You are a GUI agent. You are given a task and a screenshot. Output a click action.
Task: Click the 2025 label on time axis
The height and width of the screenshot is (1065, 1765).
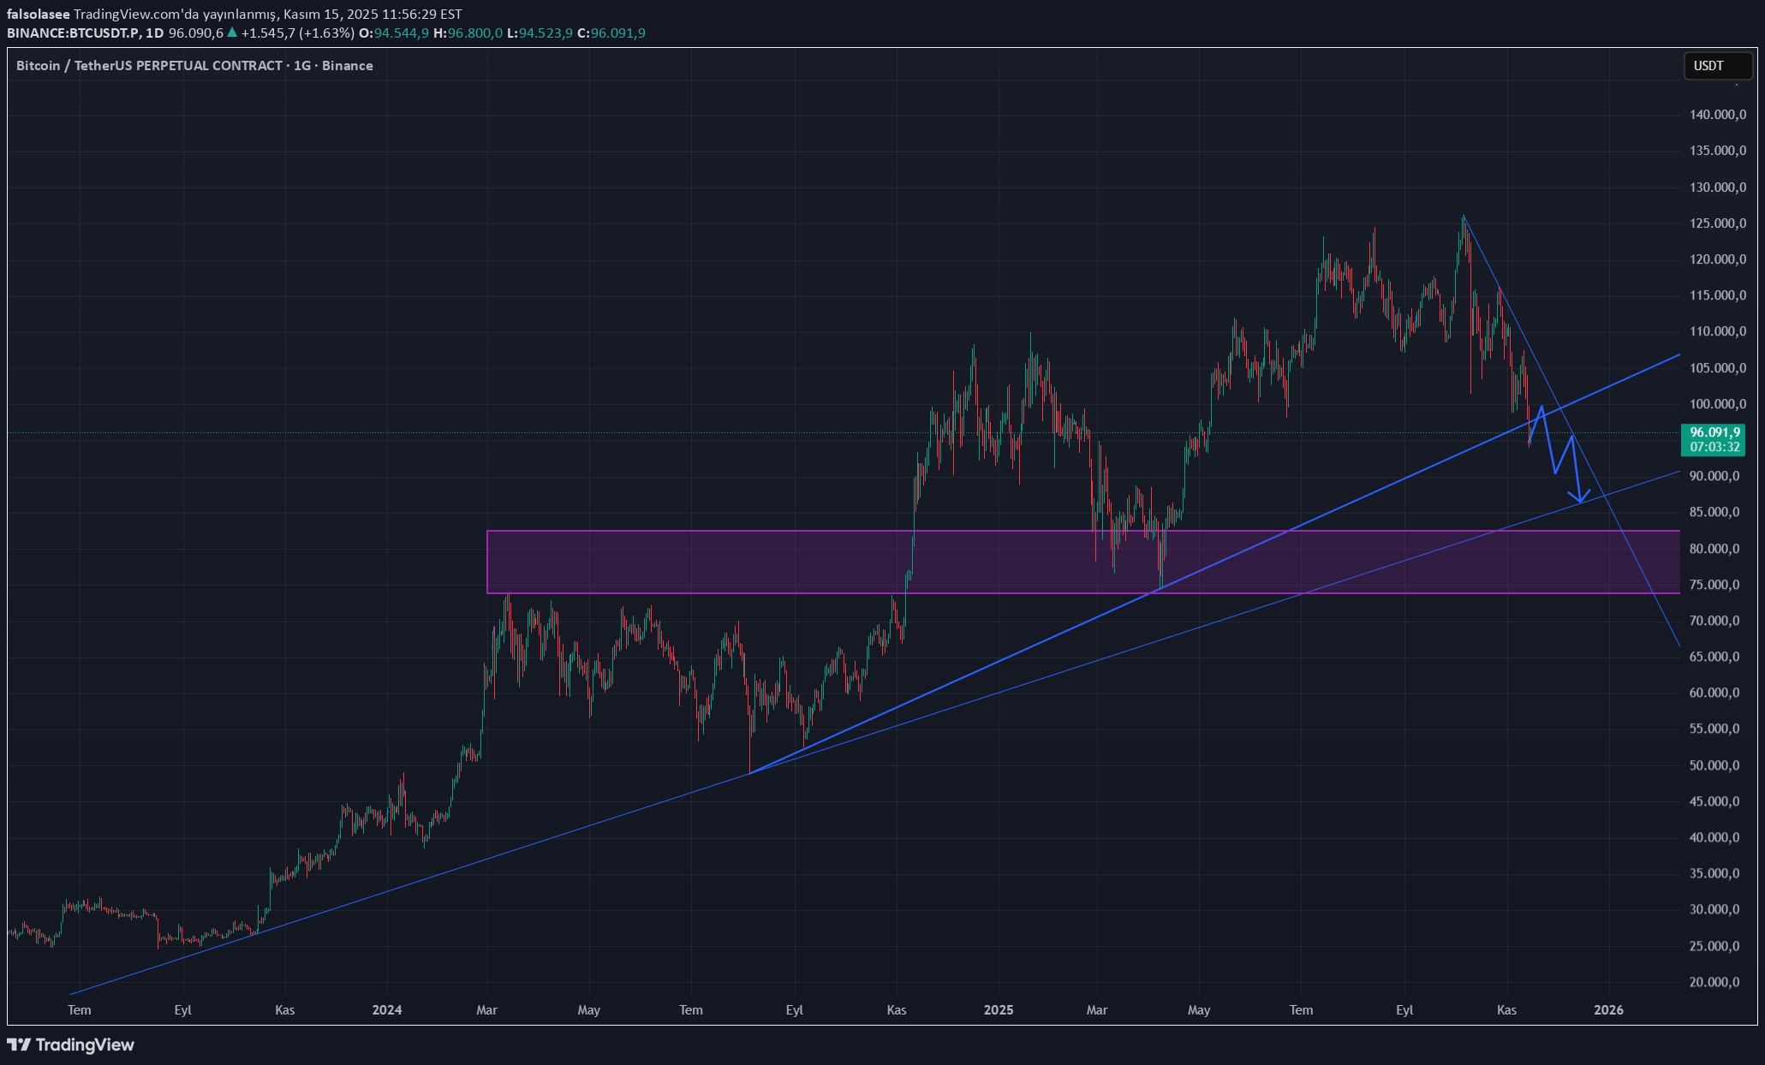[x=998, y=1010]
